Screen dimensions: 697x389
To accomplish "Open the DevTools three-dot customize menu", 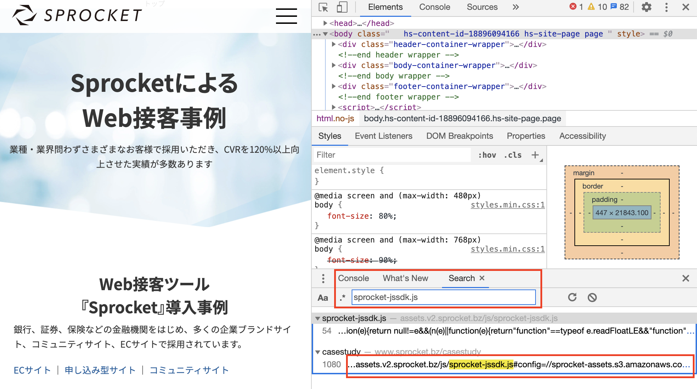I will tap(666, 7).
